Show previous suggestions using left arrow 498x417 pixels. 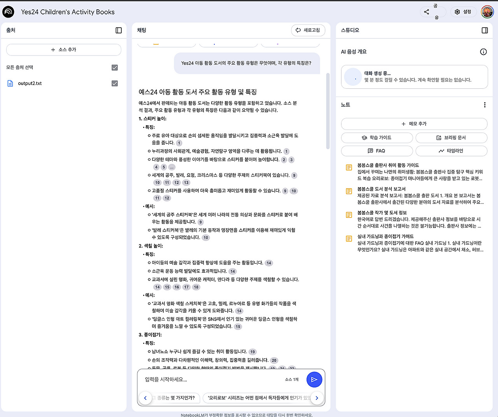(145, 398)
